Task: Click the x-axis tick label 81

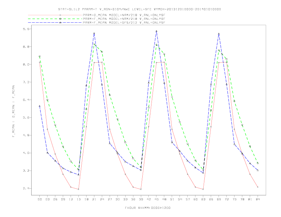Action: coord(250,199)
